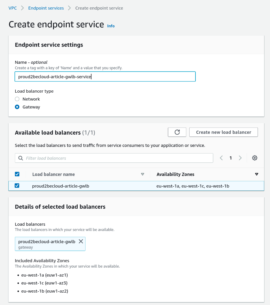Navigate to Endpoint services breadcrumb
Viewport: 270px width, 305px height.
coord(46,8)
